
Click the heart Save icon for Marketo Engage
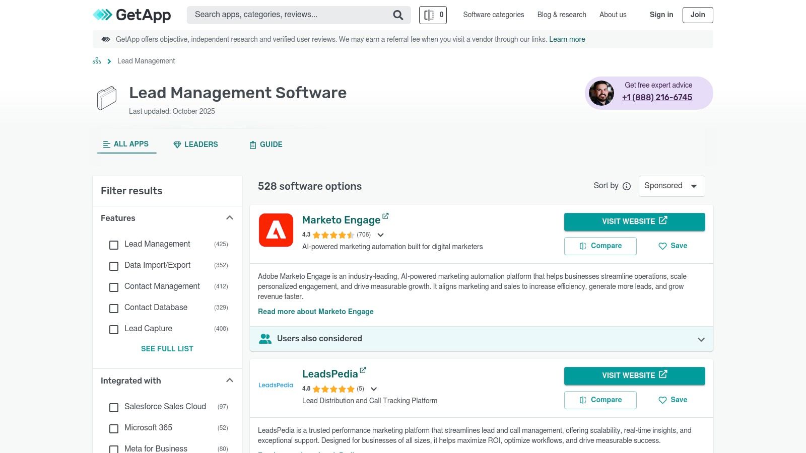click(662, 246)
